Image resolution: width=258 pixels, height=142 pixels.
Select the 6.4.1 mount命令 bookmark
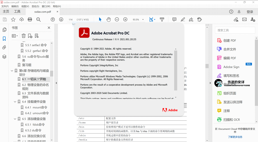(36, 107)
